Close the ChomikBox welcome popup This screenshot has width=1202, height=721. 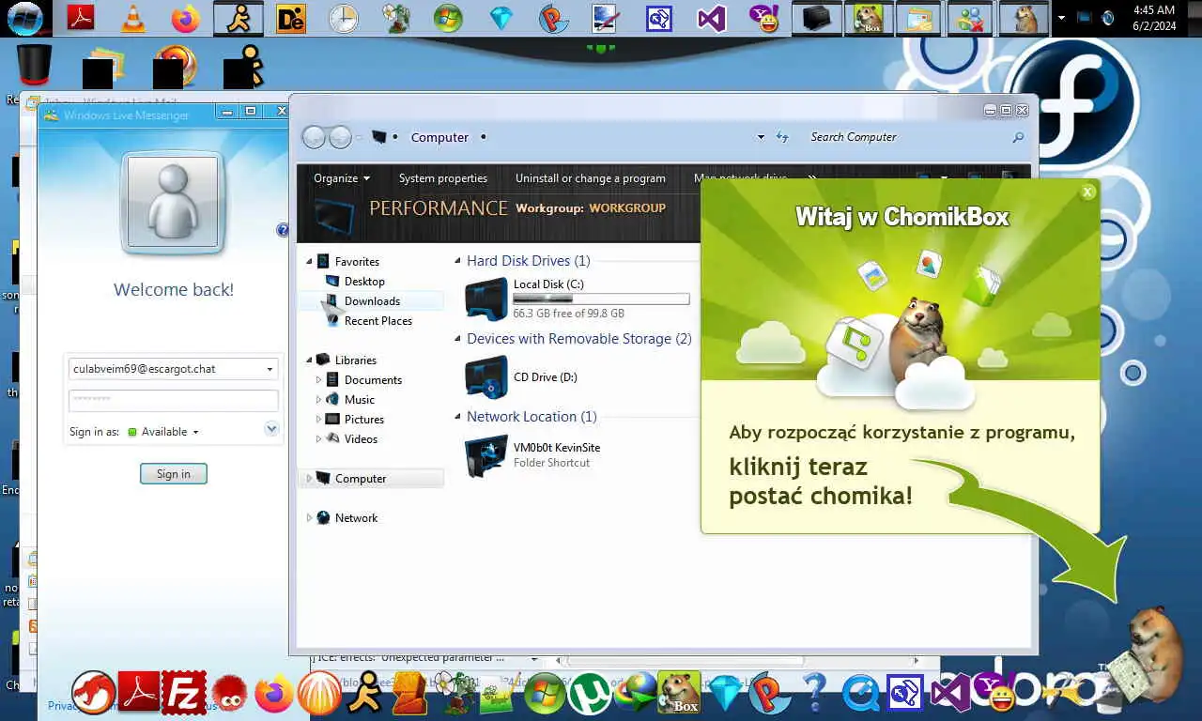[x=1087, y=192]
